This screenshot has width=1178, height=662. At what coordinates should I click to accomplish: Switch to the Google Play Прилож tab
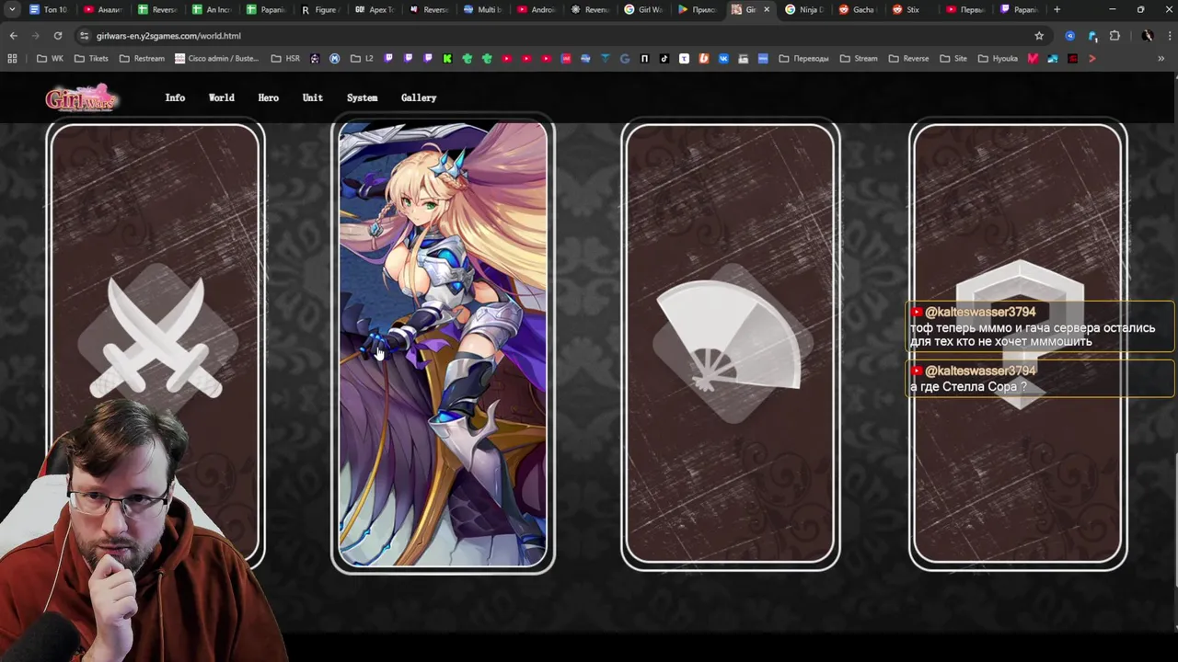[x=698, y=9]
